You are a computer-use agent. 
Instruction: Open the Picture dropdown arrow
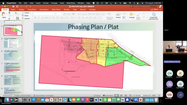click(121, 14)
